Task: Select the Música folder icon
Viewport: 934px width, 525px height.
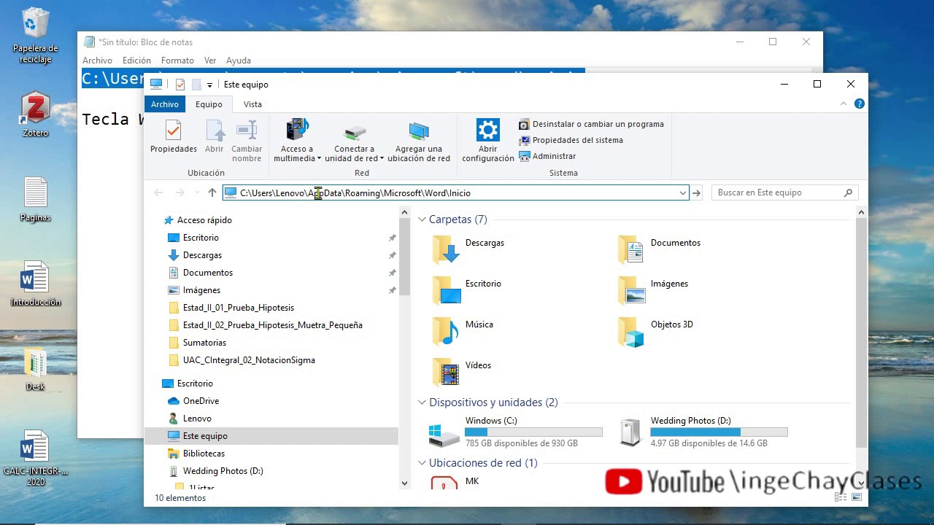Action: [x=446, y=331]
